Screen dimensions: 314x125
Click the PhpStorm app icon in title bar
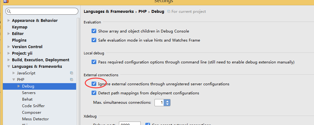tap(6, 1)
